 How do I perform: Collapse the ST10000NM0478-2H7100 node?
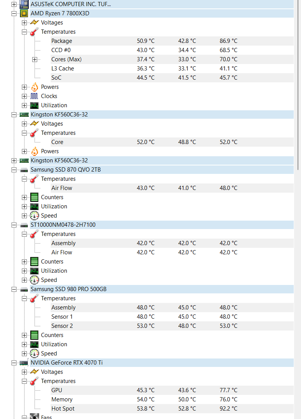tap(14, 225)
